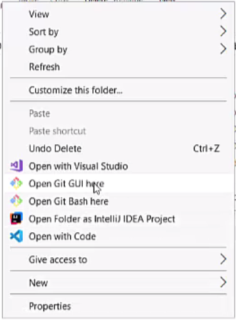Open the Give access to submenu arrow
Screen dimensions: 236x320
click(x=223, y=259)
